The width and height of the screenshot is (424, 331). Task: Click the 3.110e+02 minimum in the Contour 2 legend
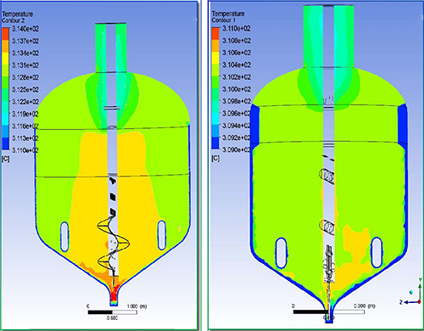[x=25, y=150]
